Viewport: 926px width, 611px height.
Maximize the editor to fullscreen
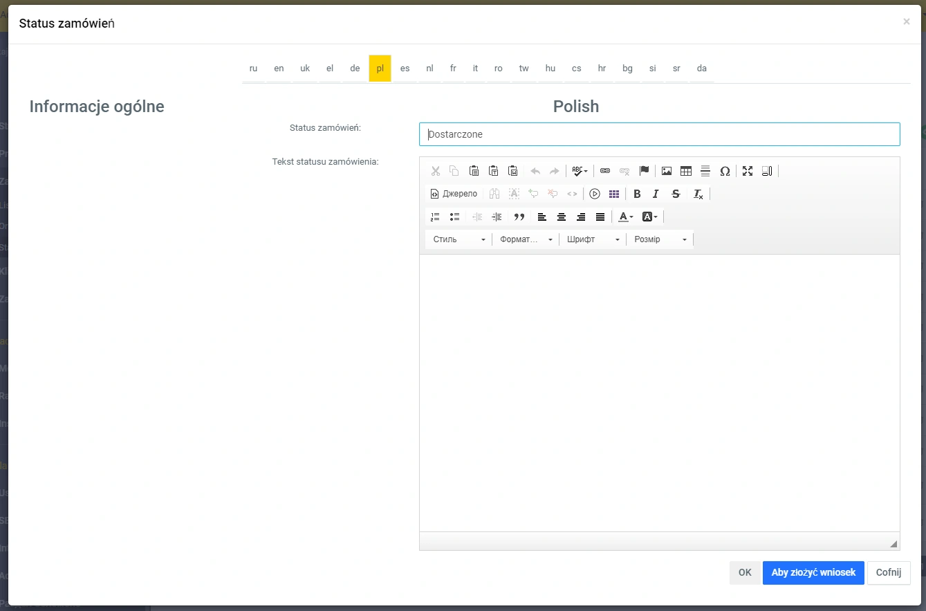click(748, 171)
